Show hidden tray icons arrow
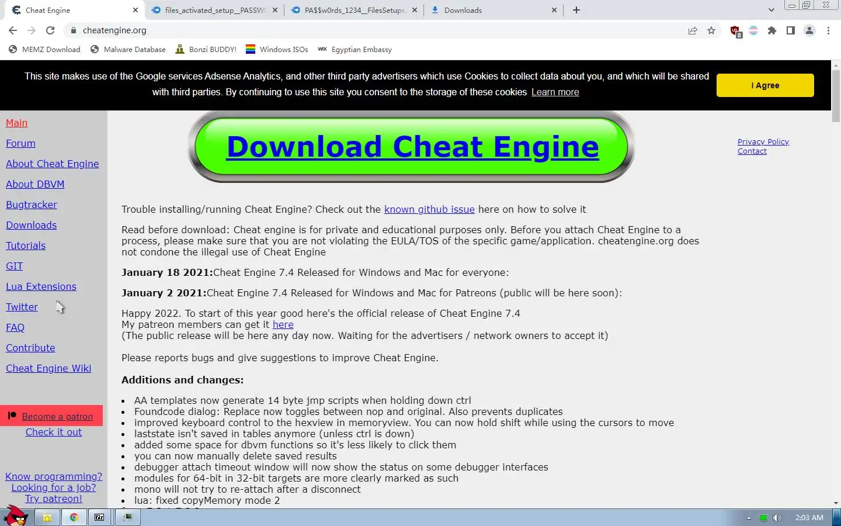This screenshot has width=841, height=526. click(749, 518)
